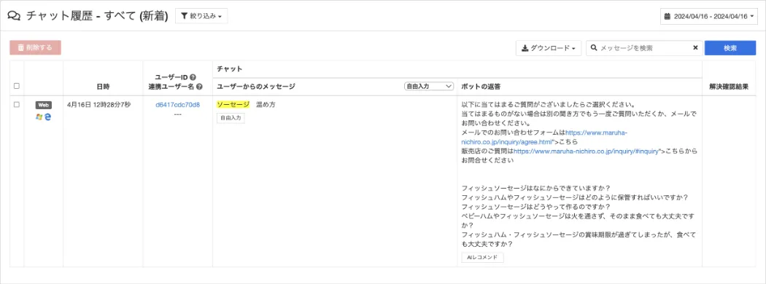Check the checkbox for the 4月16日 row
The image size is (766, 284).
click(17, 104)
